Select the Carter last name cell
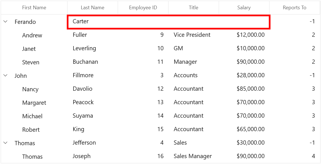 [169, 22]
